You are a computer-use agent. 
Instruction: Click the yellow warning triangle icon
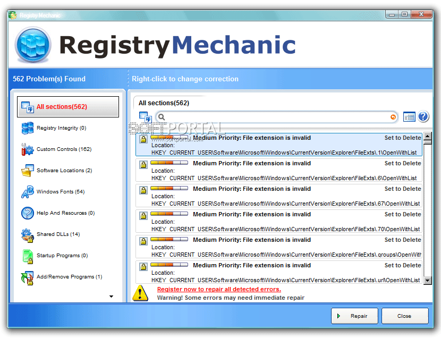click(140, 293)
